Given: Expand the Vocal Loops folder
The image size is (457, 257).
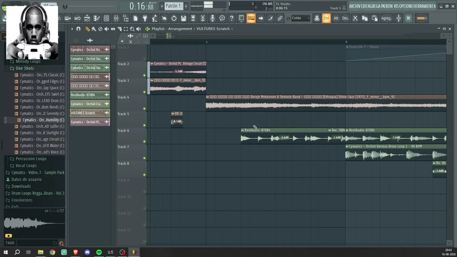Looking at the screenshot, I should (26, 166).
